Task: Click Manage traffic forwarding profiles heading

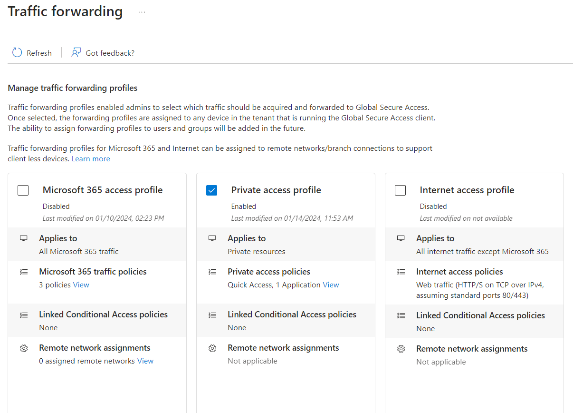Action: click(73, 88)
